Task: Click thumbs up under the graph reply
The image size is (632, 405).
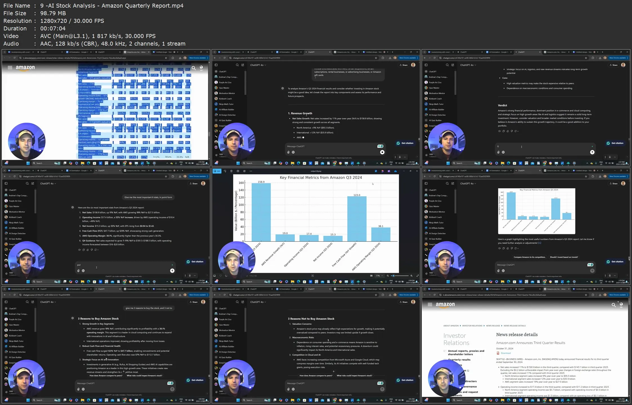Action: [508, 248]
